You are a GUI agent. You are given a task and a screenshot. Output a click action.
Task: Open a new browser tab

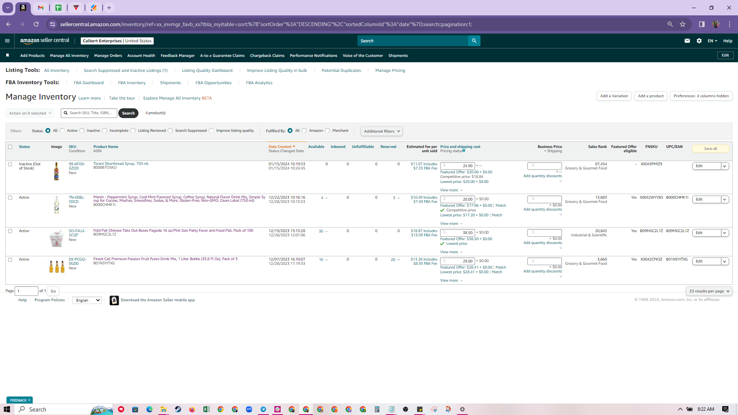[109, 8]
